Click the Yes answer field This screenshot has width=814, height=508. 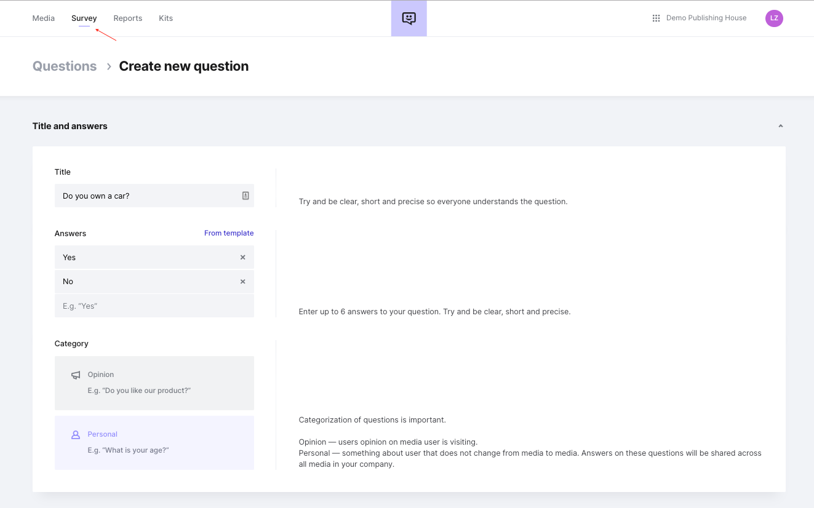(x=154, y=257)
